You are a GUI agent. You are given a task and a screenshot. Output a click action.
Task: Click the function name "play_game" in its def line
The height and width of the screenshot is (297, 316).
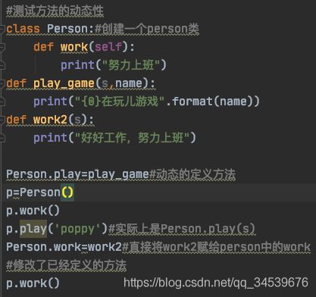(x=64, y=83)
